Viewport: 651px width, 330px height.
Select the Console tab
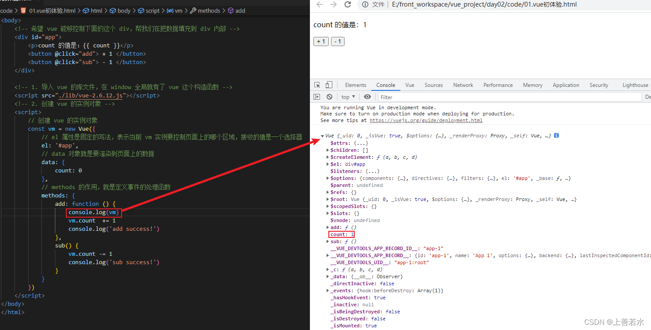click(386, 85)
